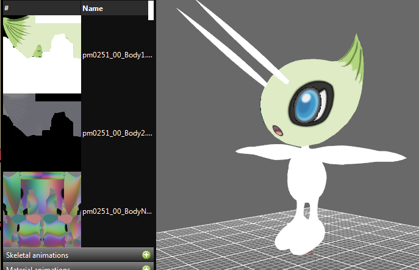Click the model's green head tip
Image resolution: width=419 pixels, height=270 pixels.
351,53
